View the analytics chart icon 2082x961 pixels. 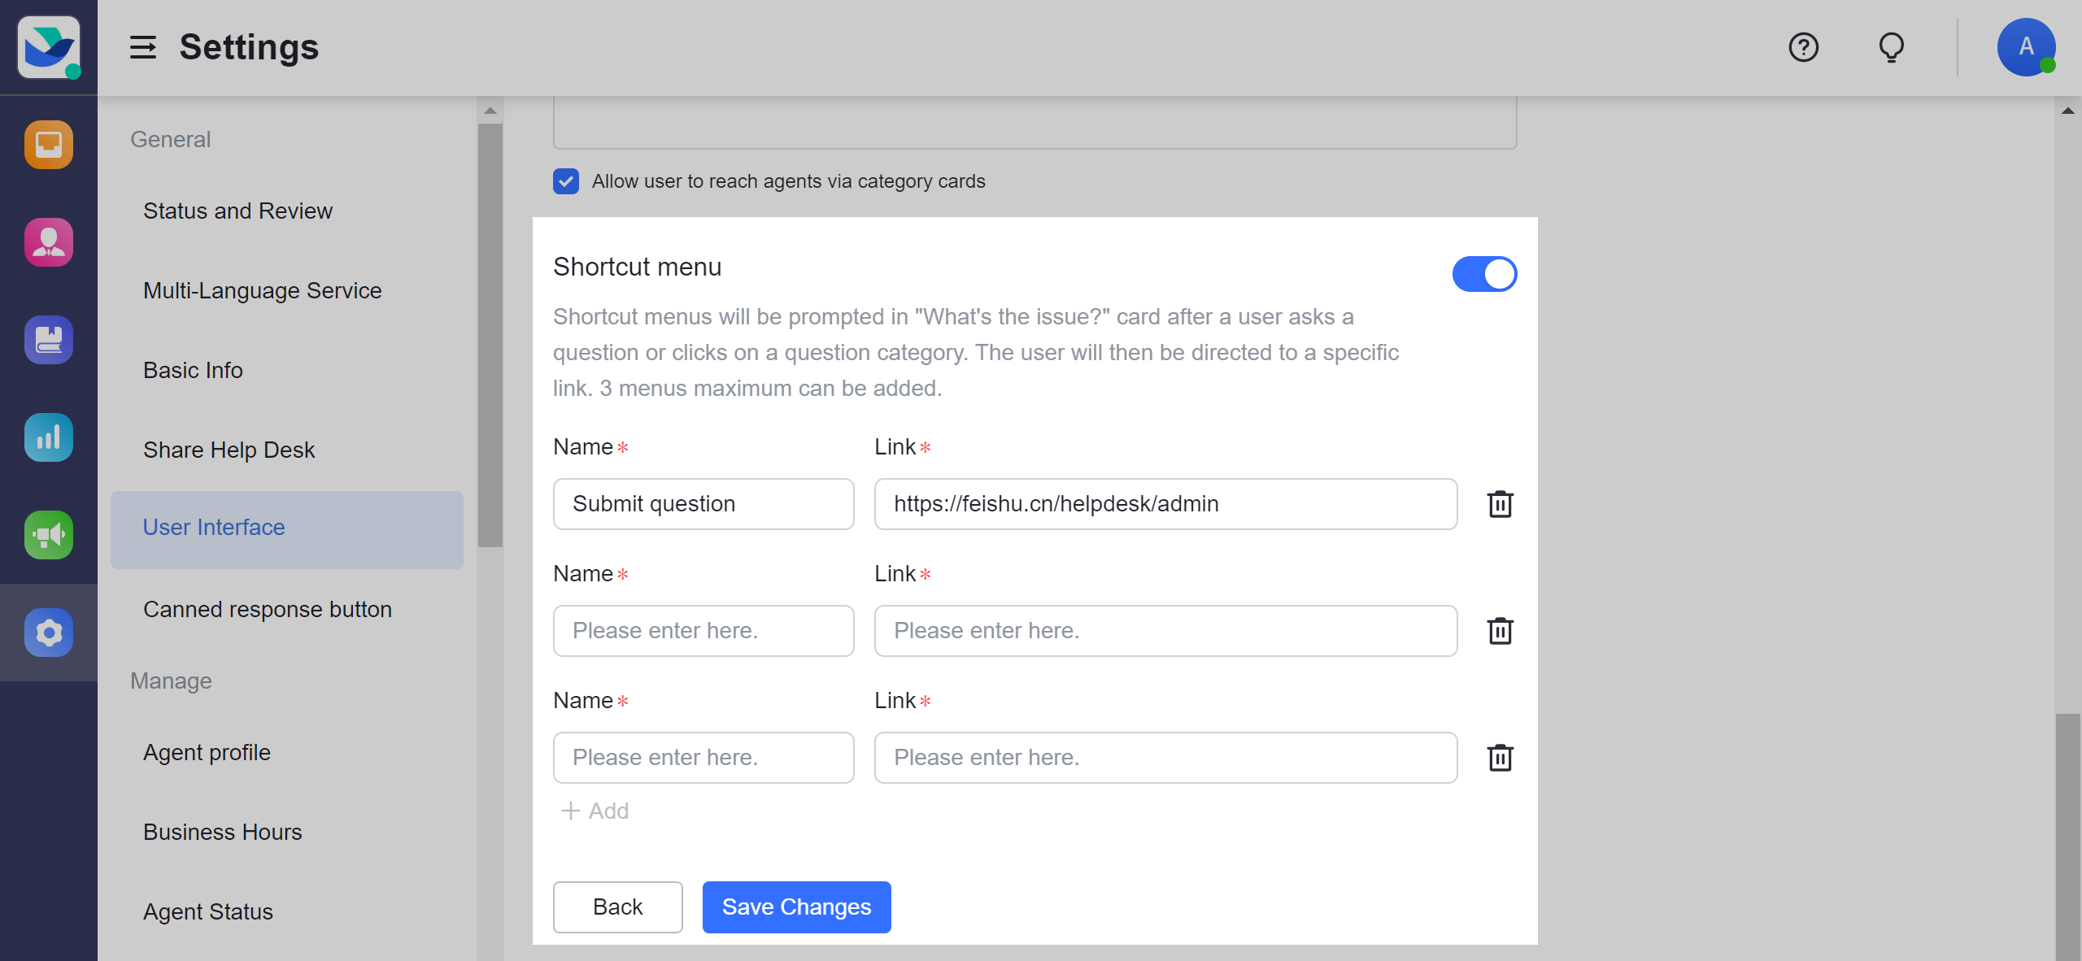(x=49, y=437)
